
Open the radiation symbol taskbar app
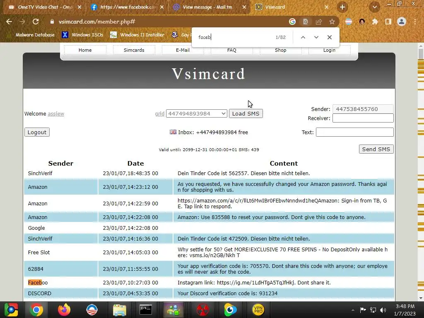pyautogui.click(x=202, y=310)
